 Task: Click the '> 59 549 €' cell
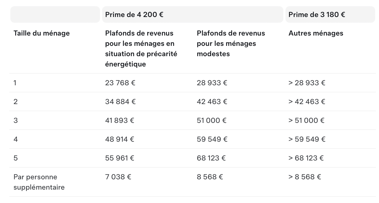click(x=307, y=139)
